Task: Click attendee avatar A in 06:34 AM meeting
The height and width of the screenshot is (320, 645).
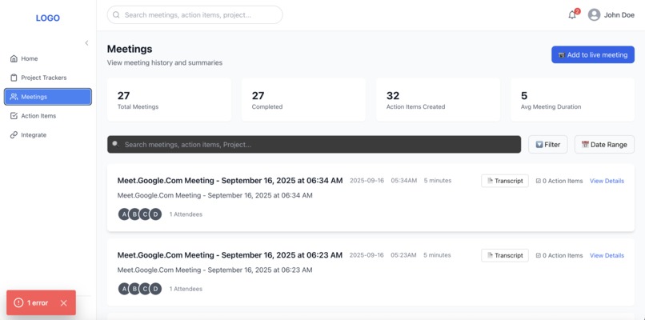Action: pyautogui.click(x=124, y=214)
